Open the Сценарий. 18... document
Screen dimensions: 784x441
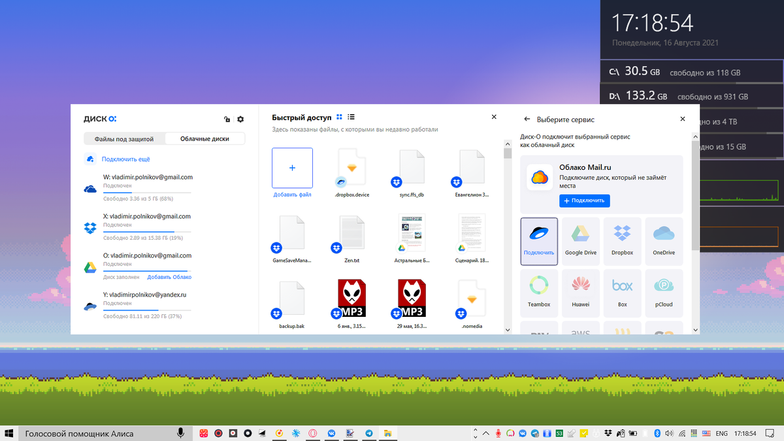472,238
